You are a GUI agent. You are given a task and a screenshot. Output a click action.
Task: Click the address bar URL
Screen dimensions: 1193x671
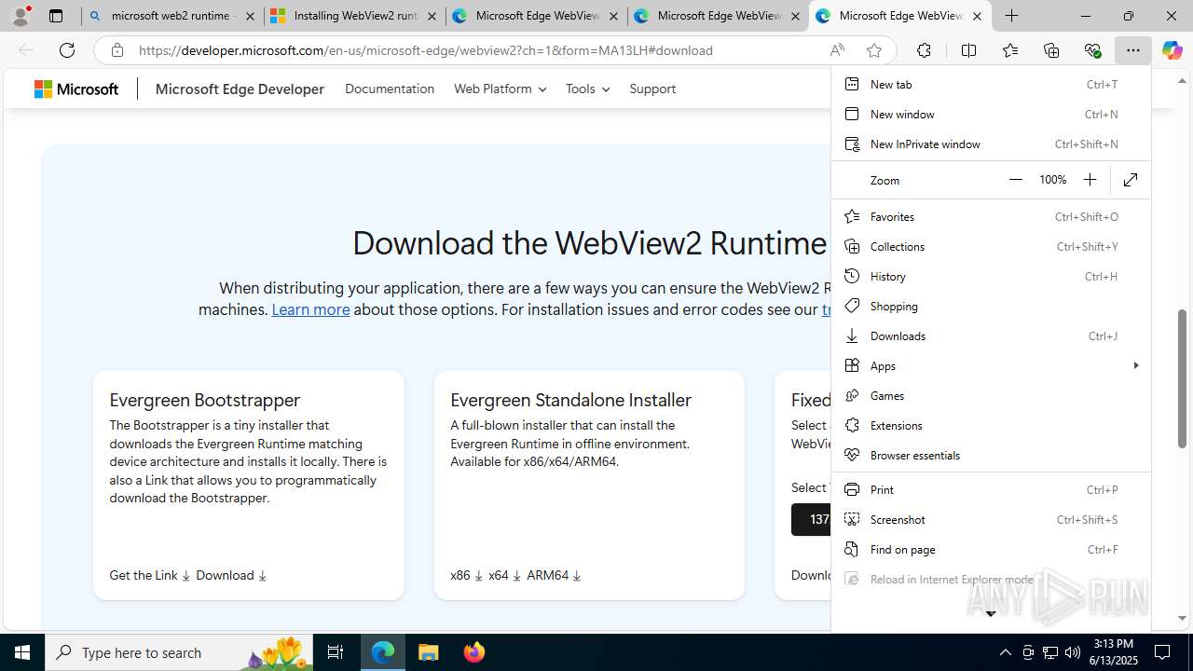[x=426, y=50]
